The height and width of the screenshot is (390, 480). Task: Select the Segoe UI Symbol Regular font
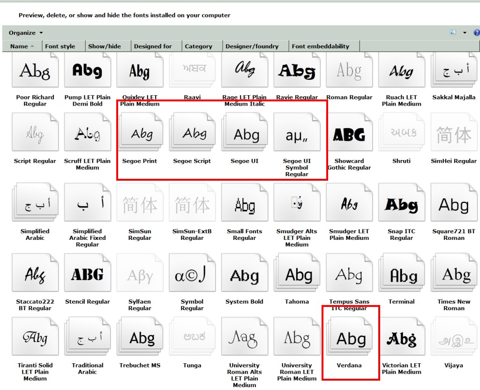coord(297,132)
